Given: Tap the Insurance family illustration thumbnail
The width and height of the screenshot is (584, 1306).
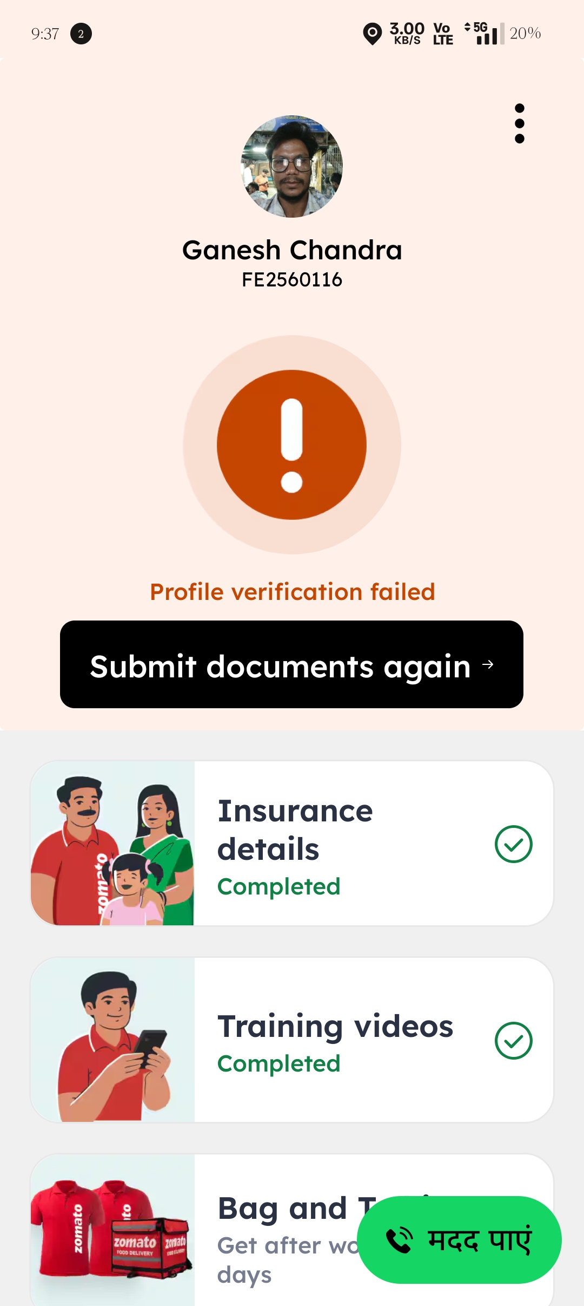Looking at the screenshot, I should (112, 844).
